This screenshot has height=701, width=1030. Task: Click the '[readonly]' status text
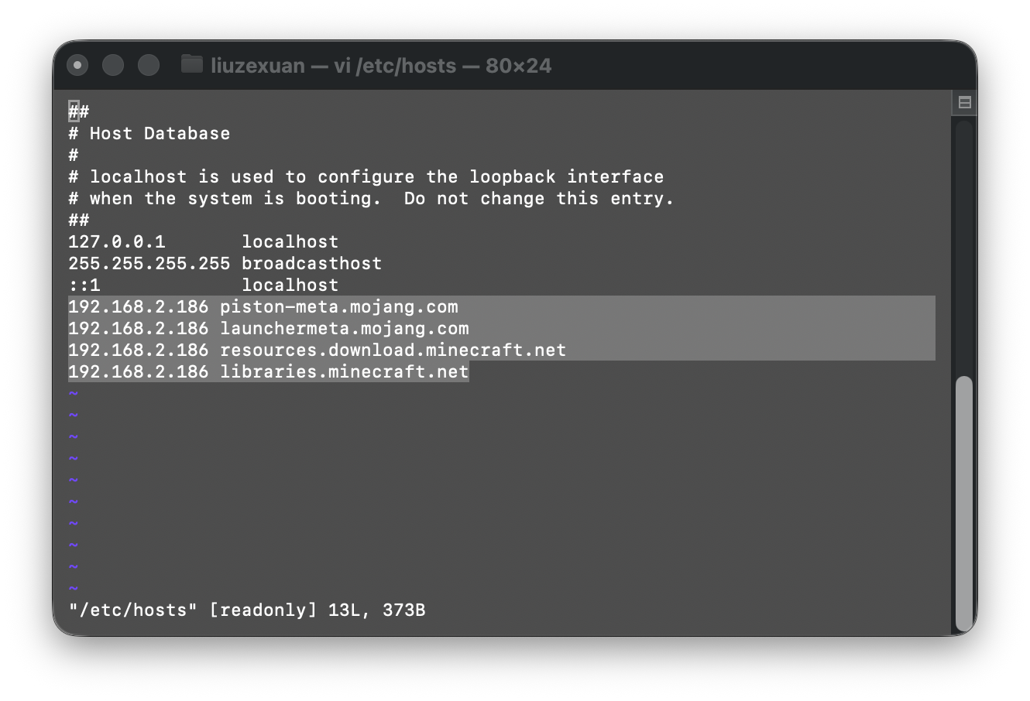tap(263, 610)
